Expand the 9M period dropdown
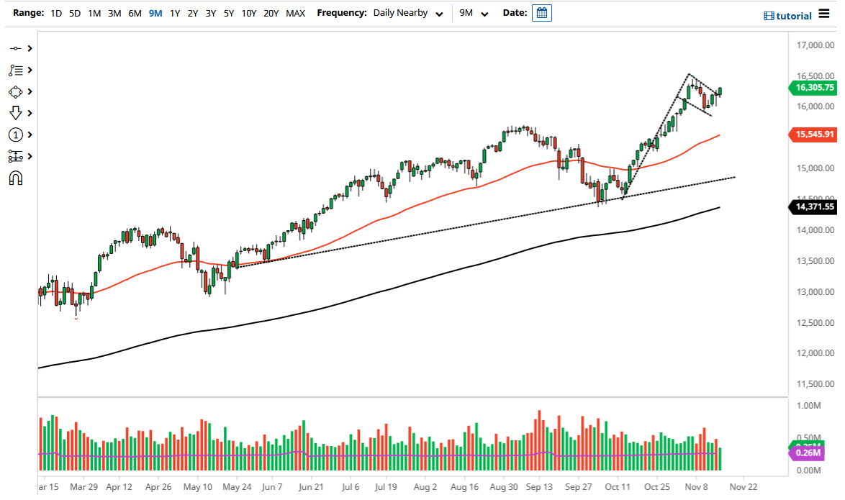This screenshot has height=500, width=845. tap(474, 12)
